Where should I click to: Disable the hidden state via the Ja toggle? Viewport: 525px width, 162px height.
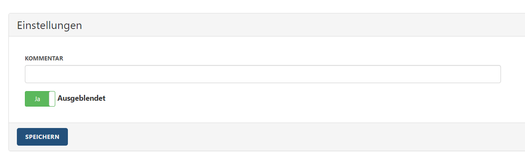[40, 99]
